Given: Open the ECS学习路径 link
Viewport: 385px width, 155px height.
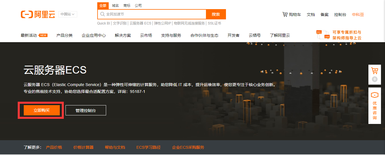Looking at the screenshot, I should point(148,147).
